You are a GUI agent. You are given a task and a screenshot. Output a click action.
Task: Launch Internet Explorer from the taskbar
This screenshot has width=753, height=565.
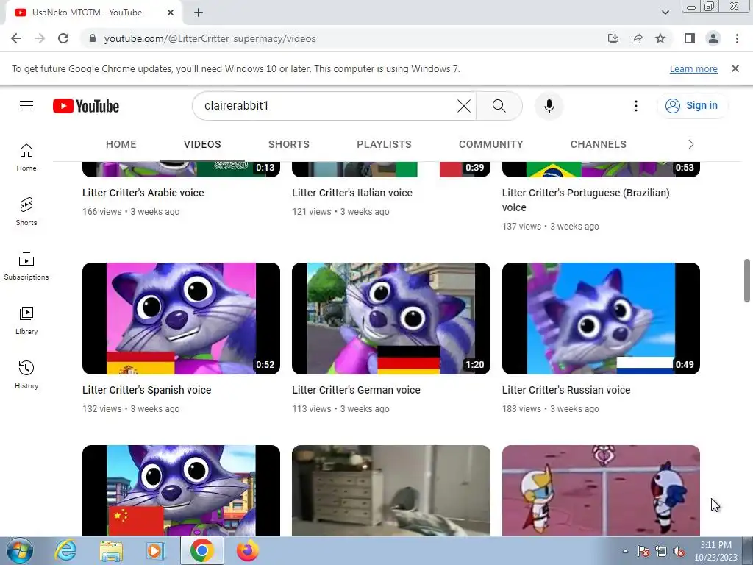click(x=65, y=551)
